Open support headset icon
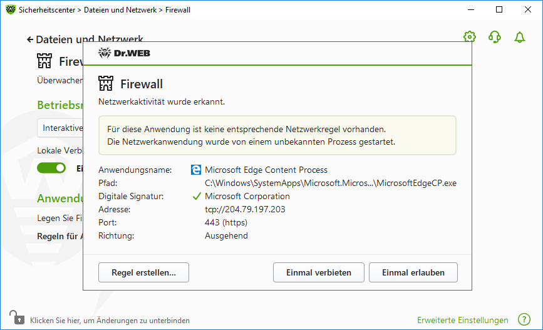Image resolution: width=543 pixels, height=330 pixels. 494,37
